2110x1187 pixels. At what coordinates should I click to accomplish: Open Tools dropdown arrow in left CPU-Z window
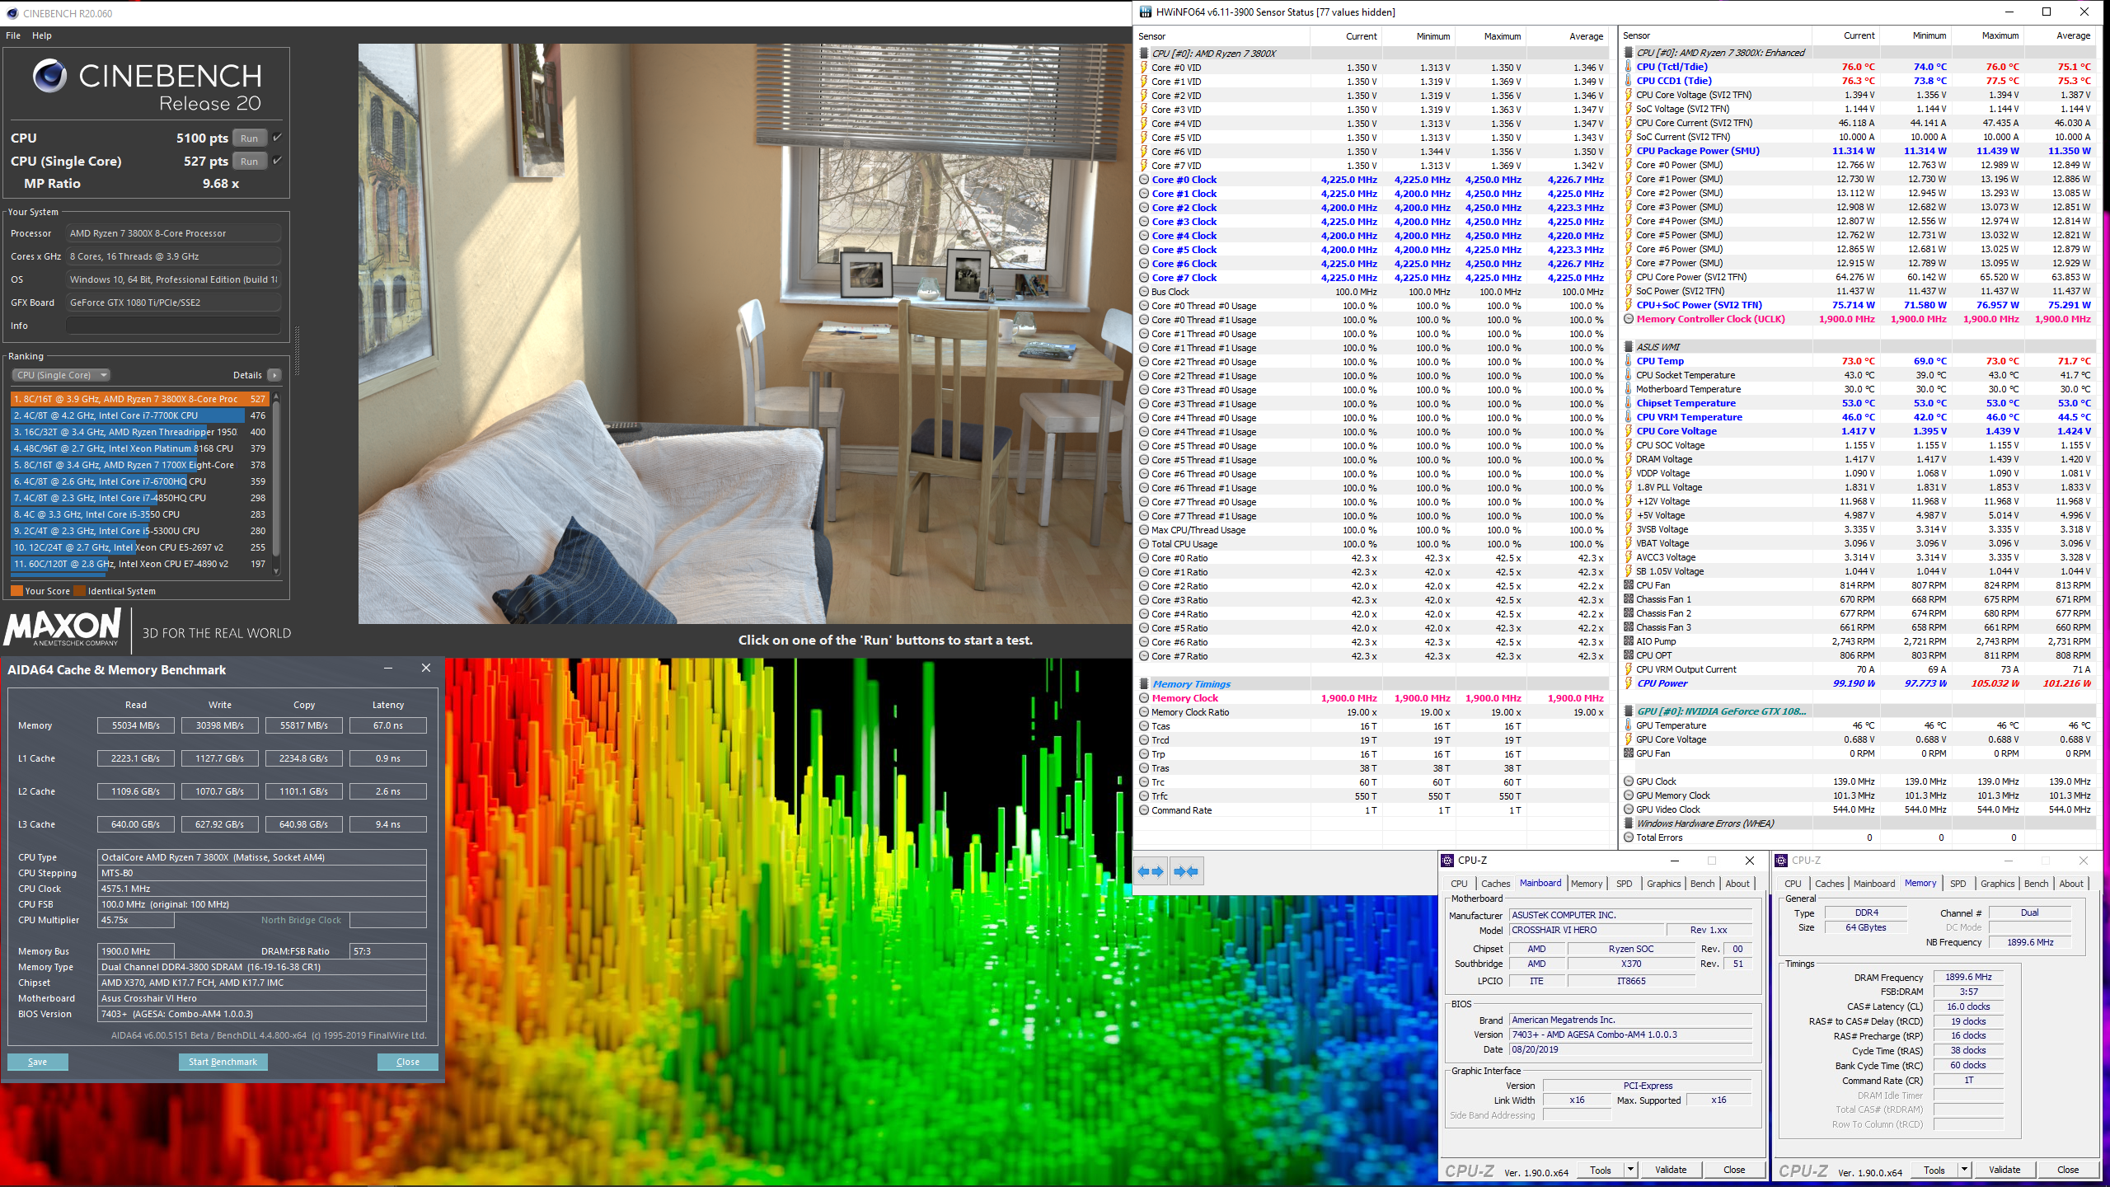(1629, 1170)
